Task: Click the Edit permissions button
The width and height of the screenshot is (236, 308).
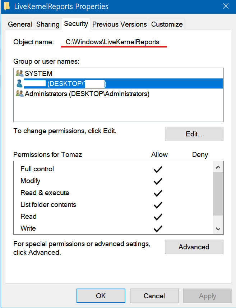Action: (x=194, y=134)
